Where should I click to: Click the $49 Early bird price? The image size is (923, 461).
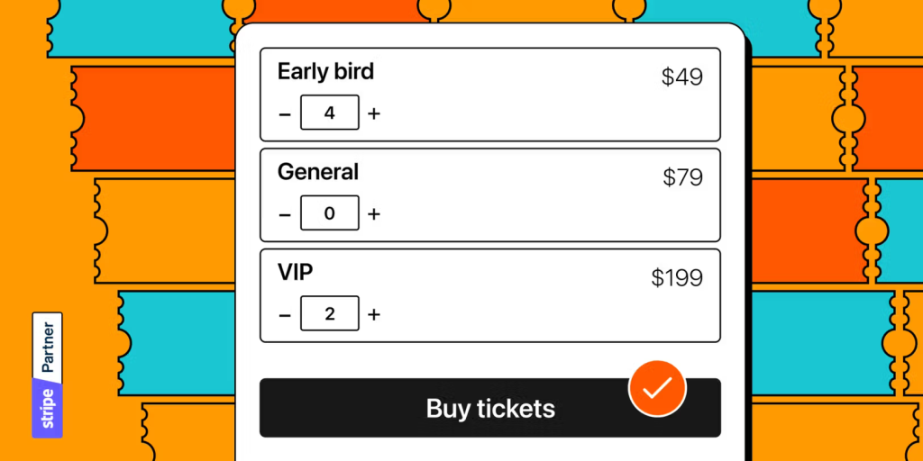(x=681, y=77)
